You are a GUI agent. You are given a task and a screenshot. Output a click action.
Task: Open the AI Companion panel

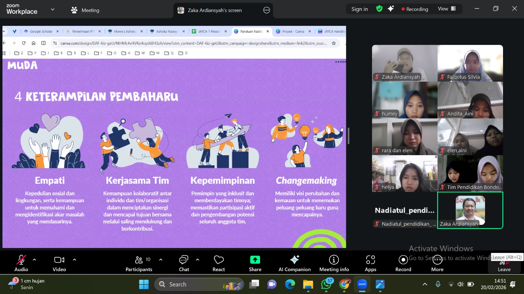pyautogui.click(x=294, y=263)
